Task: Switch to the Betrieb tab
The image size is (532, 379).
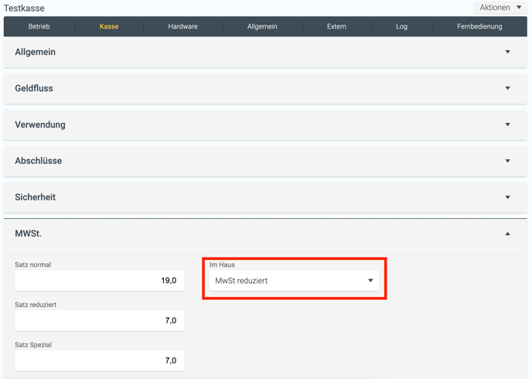Action: 39,26
